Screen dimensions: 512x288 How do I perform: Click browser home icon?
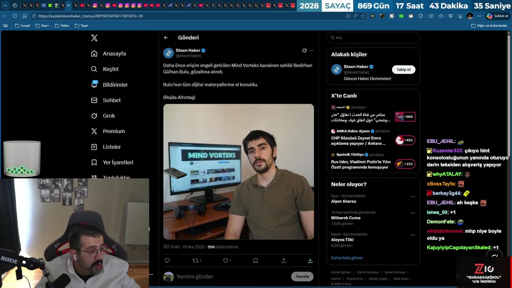tap(24, 16)
